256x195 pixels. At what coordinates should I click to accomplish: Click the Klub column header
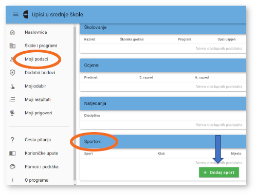point(161,154)
